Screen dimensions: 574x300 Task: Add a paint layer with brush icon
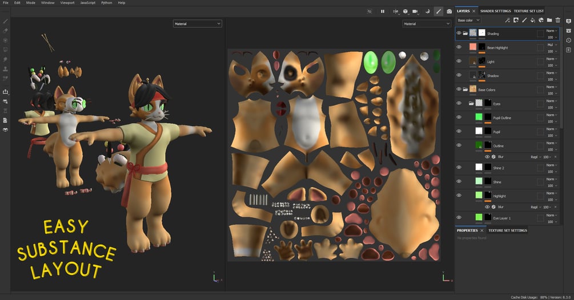524,20
